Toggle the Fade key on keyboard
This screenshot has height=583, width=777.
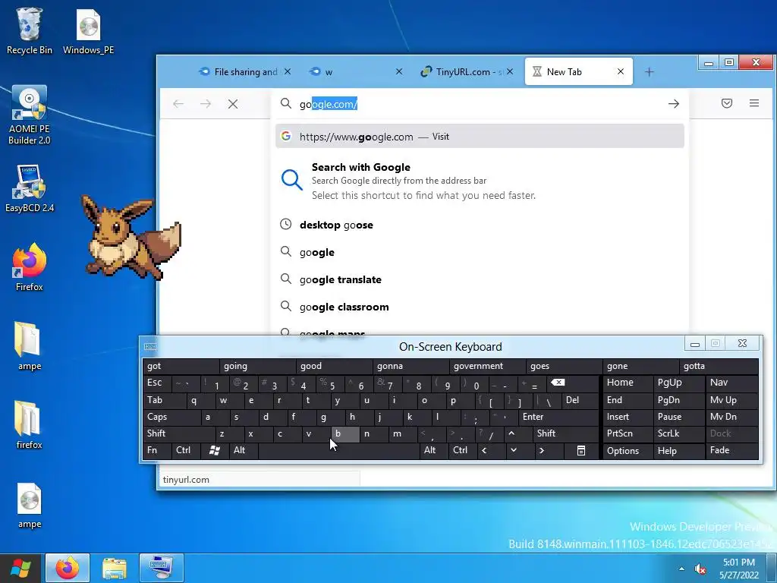click(x=732, y=450)
